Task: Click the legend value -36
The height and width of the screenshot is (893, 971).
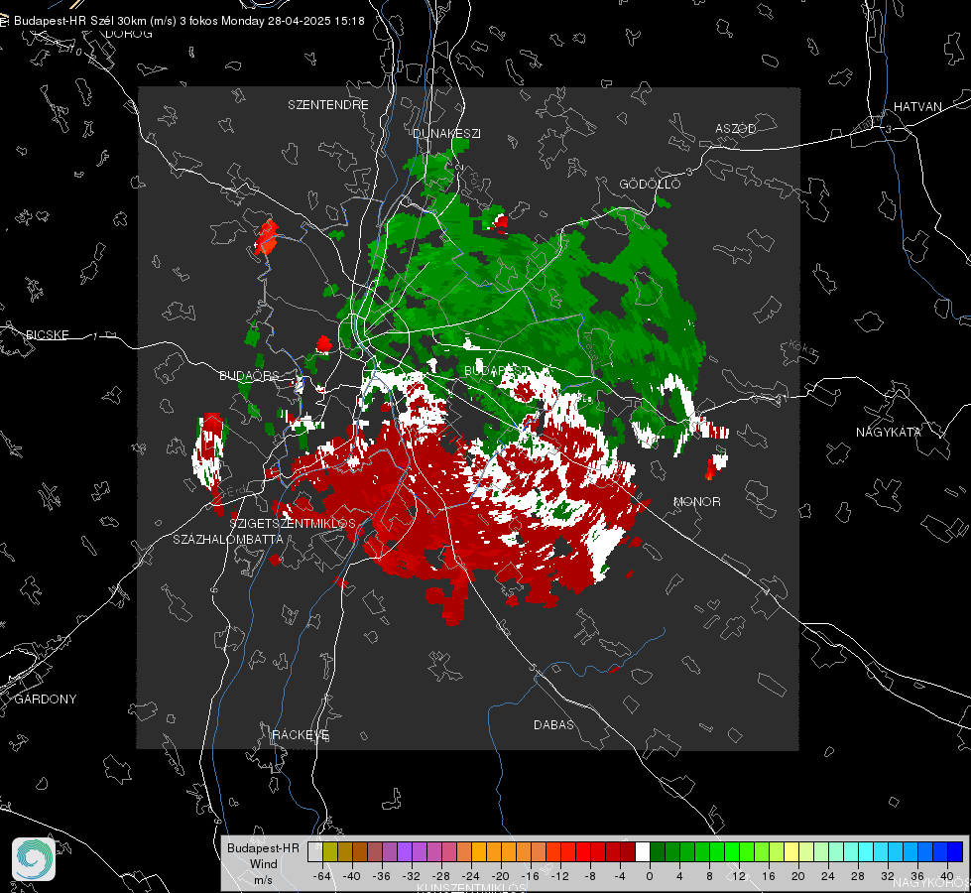Action: point(382,876)
